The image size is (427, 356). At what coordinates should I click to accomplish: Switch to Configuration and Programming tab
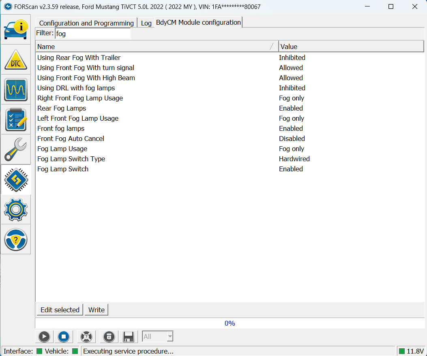[86, 23]
